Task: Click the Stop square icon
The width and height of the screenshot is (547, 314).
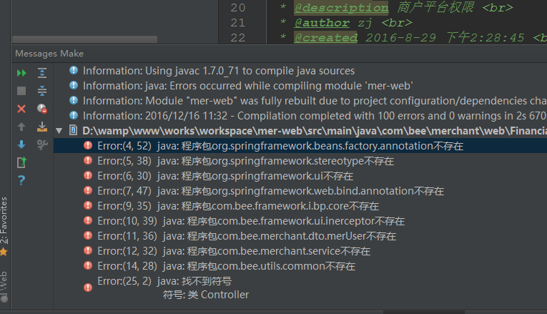Action: pos(21,91)
